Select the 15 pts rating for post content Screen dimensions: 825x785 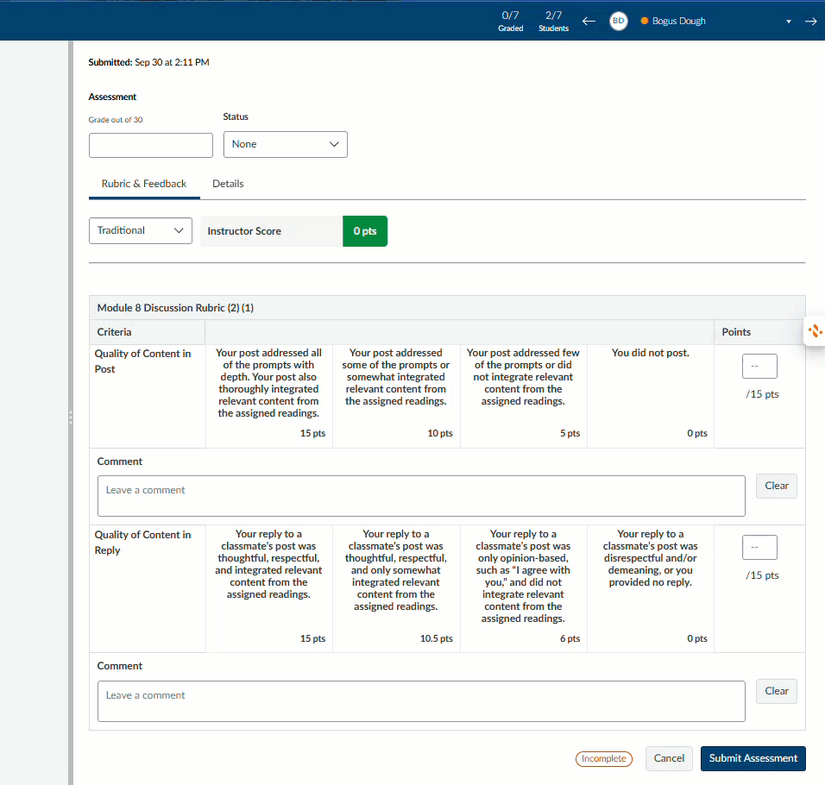click(x=268, y=395)
